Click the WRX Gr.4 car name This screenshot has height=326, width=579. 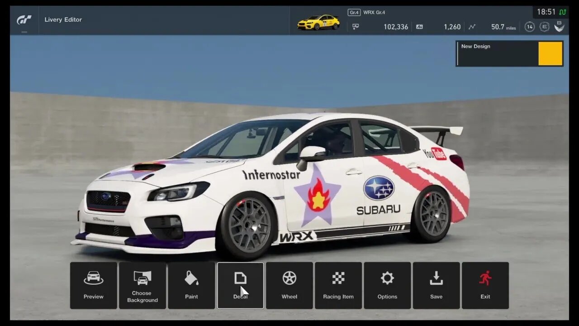[374, 12]
